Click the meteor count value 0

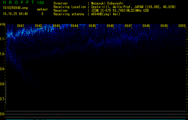pyautogui.click(x=42, y=14)
